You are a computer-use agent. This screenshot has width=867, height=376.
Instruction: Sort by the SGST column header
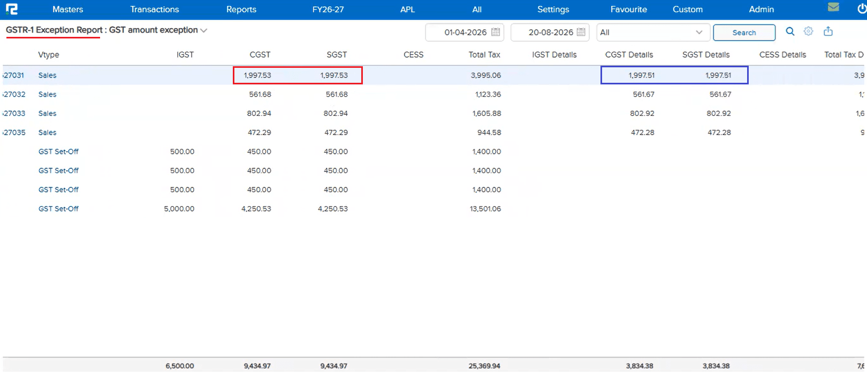click(337, 54)
